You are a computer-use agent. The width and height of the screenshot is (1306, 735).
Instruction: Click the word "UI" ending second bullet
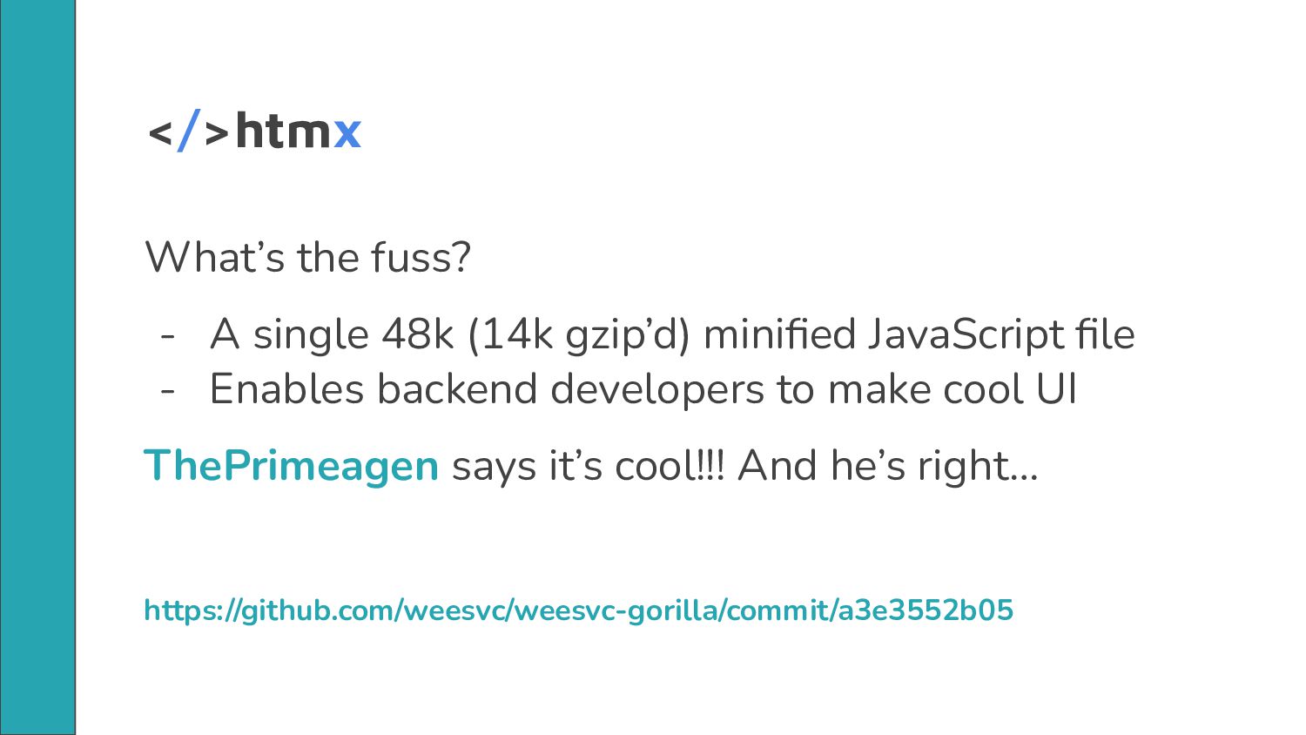click(1056, 388)
